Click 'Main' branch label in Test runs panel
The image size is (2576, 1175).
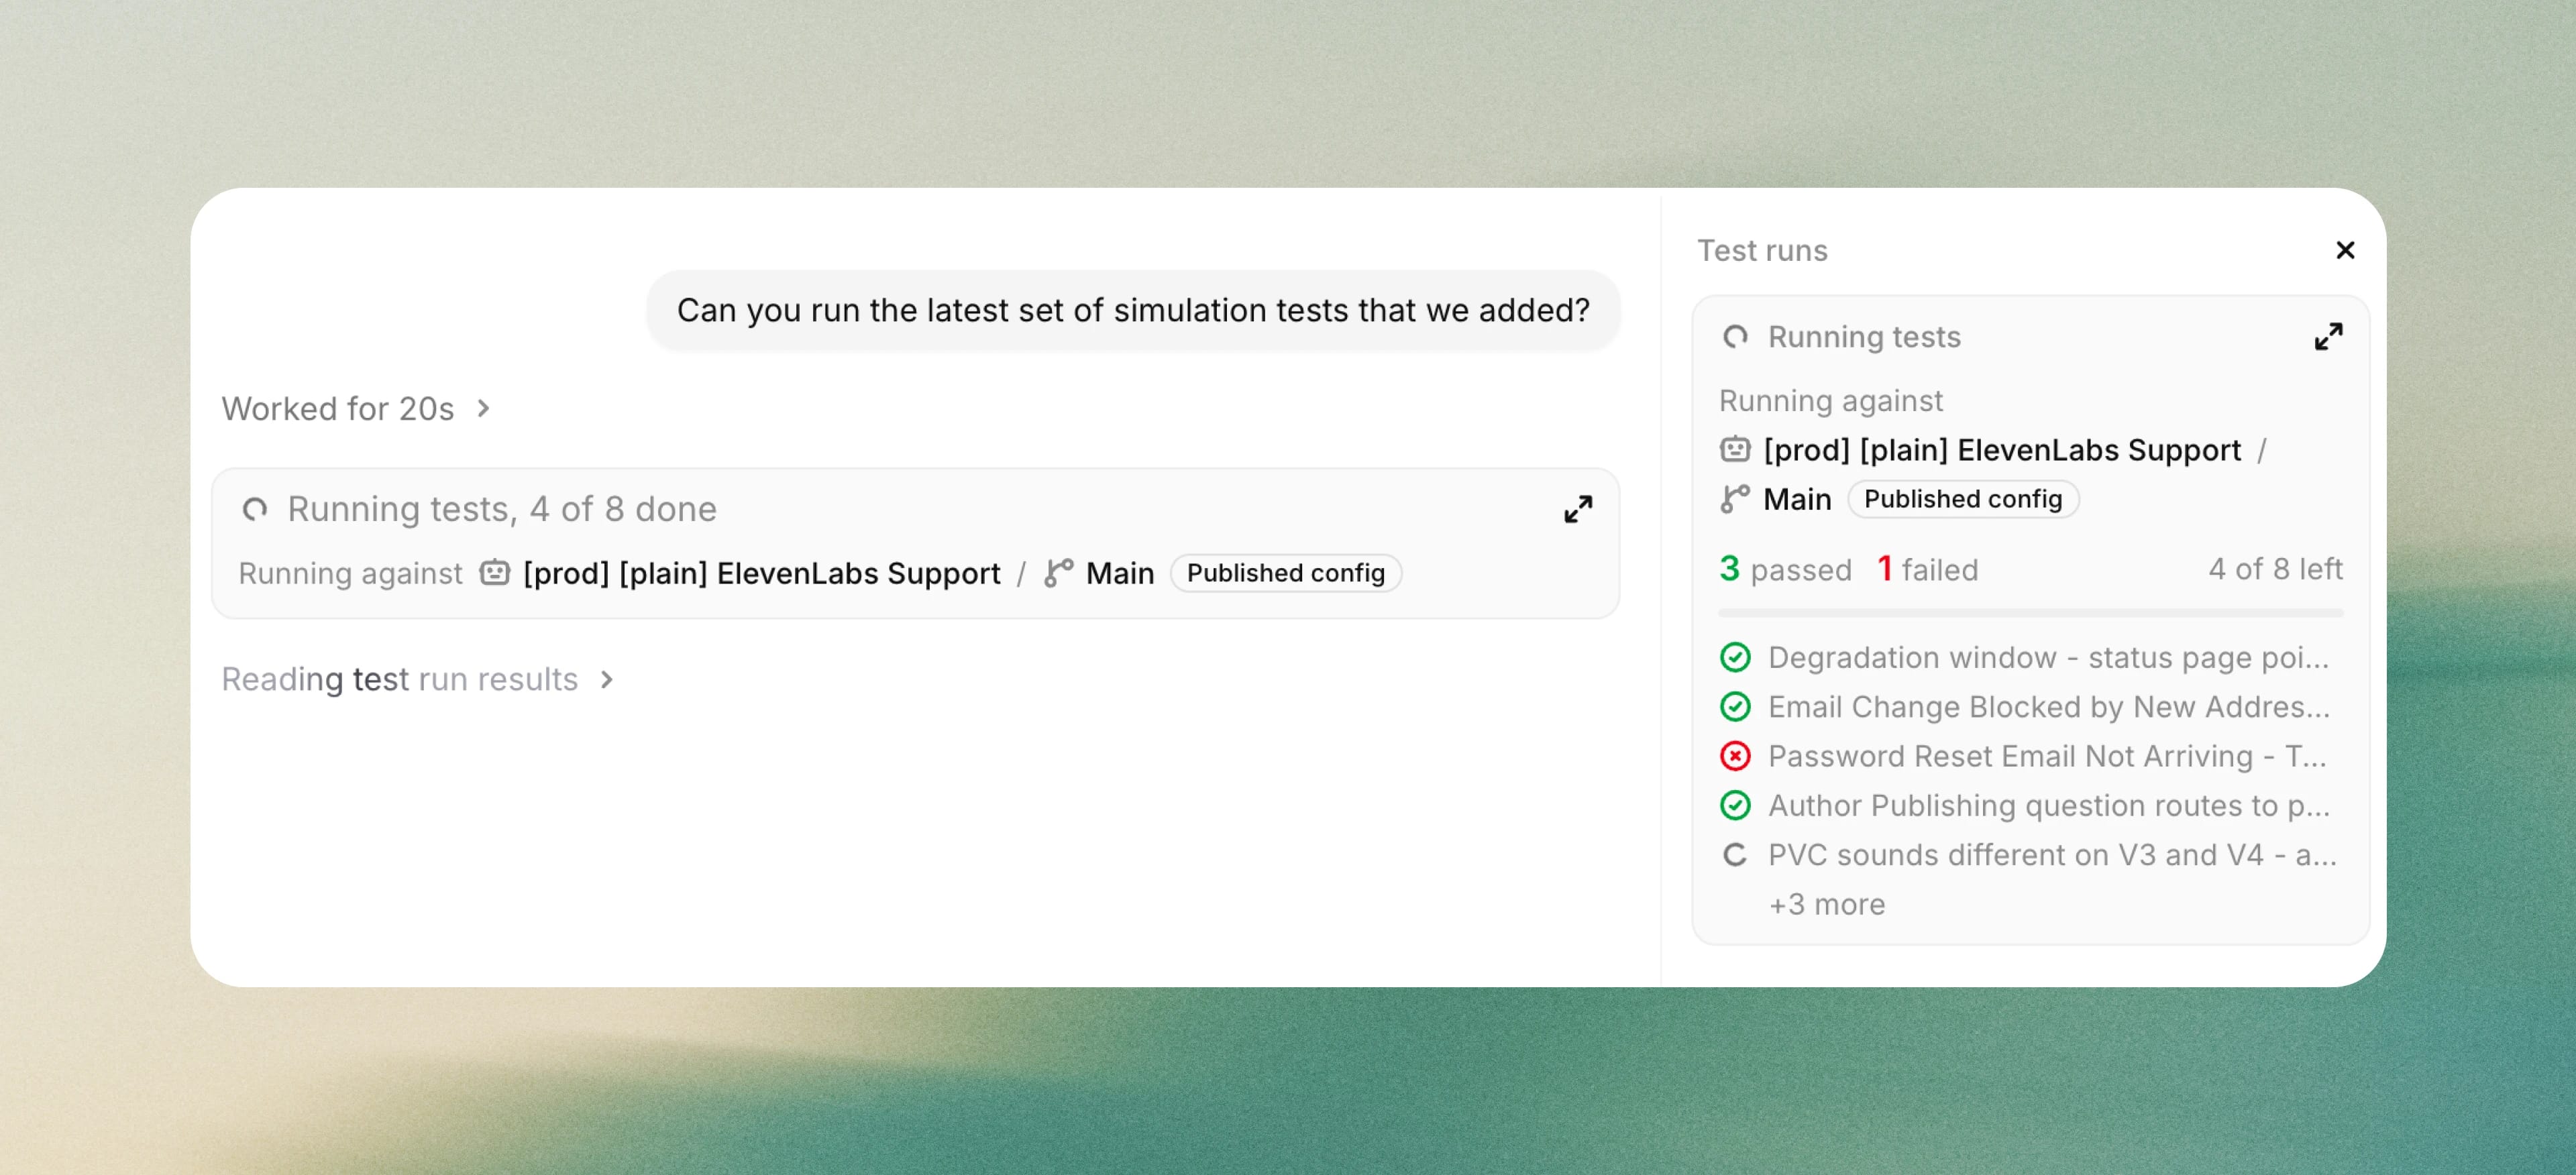point(1797,499)
